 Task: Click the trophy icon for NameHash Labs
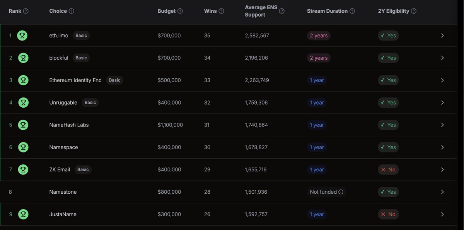(23, 125)
